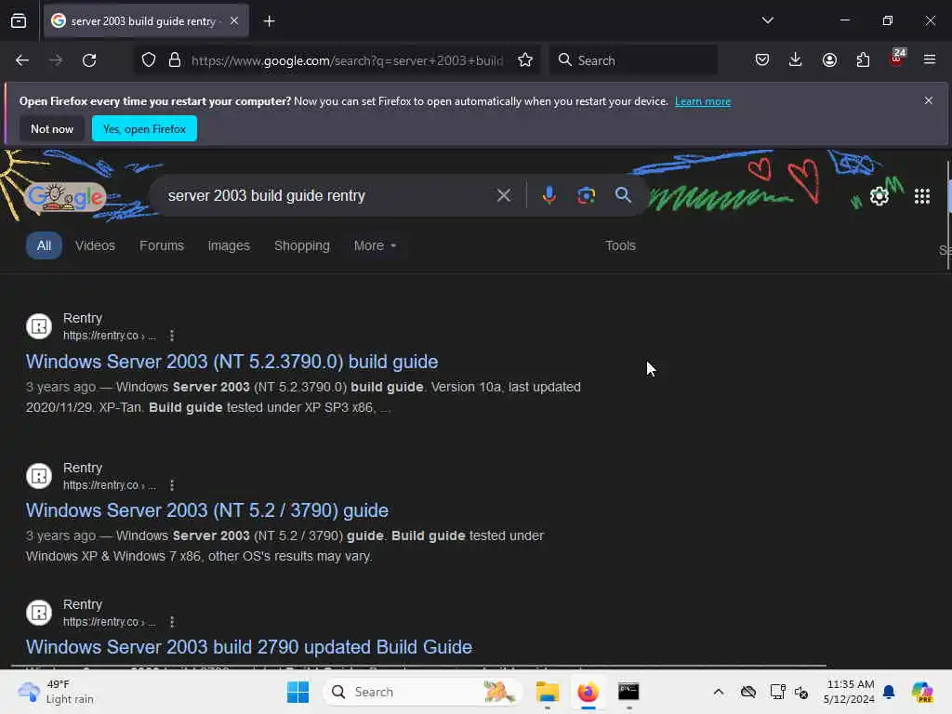Open the uBlock extension with badge 24

click(897, 59)
